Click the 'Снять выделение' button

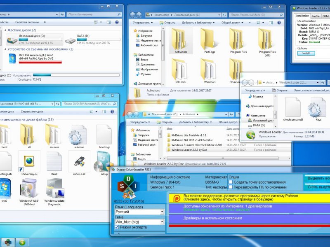317,187
